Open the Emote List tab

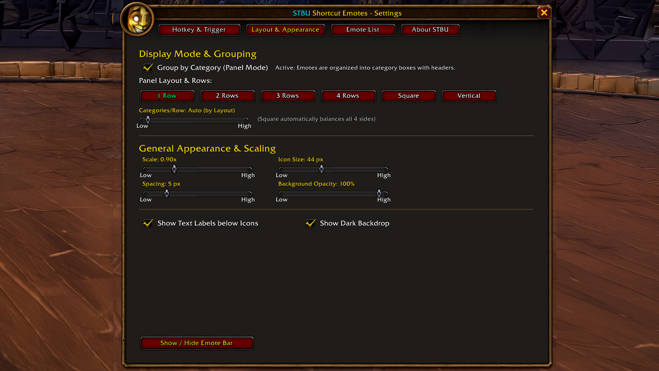click(x=363, y=30)
